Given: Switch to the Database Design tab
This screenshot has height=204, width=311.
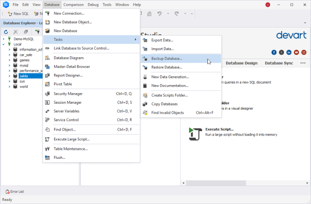Looking at the screenshot, I should coord(241,63).
